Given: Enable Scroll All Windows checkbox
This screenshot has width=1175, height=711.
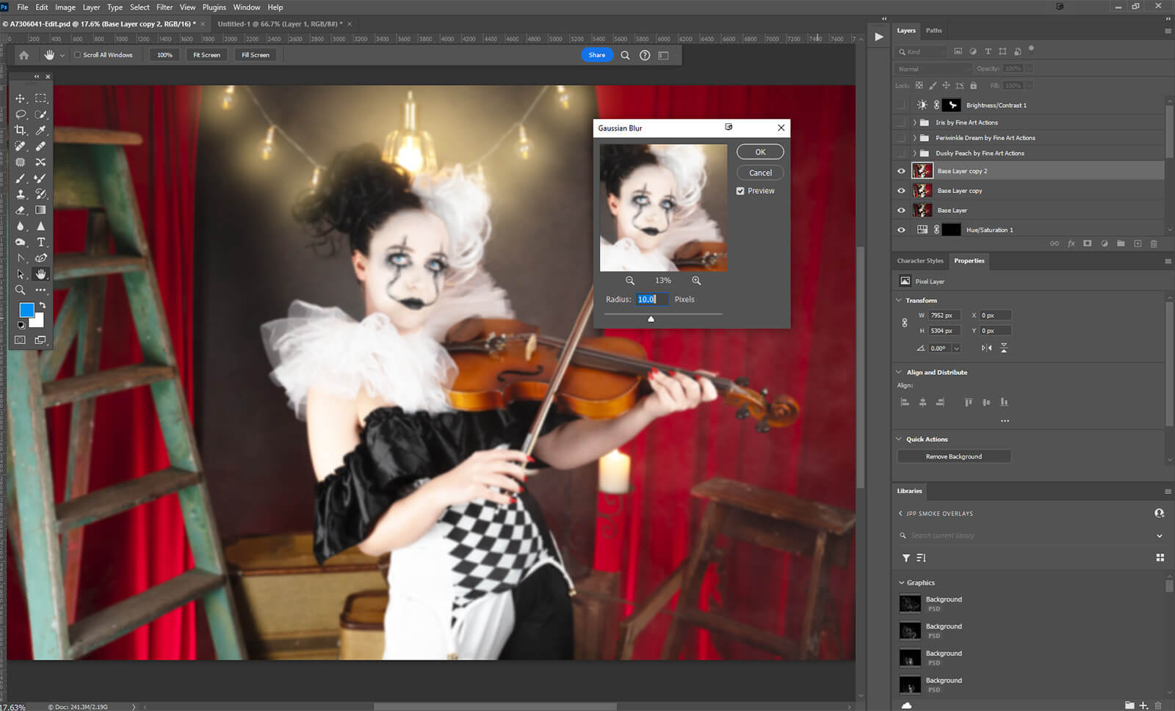Looking at the screenshot, I should 77,55.
